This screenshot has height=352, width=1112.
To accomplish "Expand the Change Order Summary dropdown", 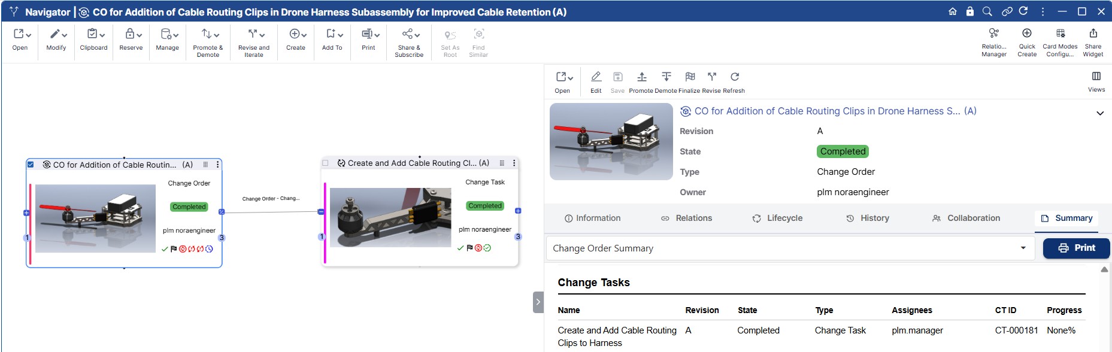I will 1023,248.
